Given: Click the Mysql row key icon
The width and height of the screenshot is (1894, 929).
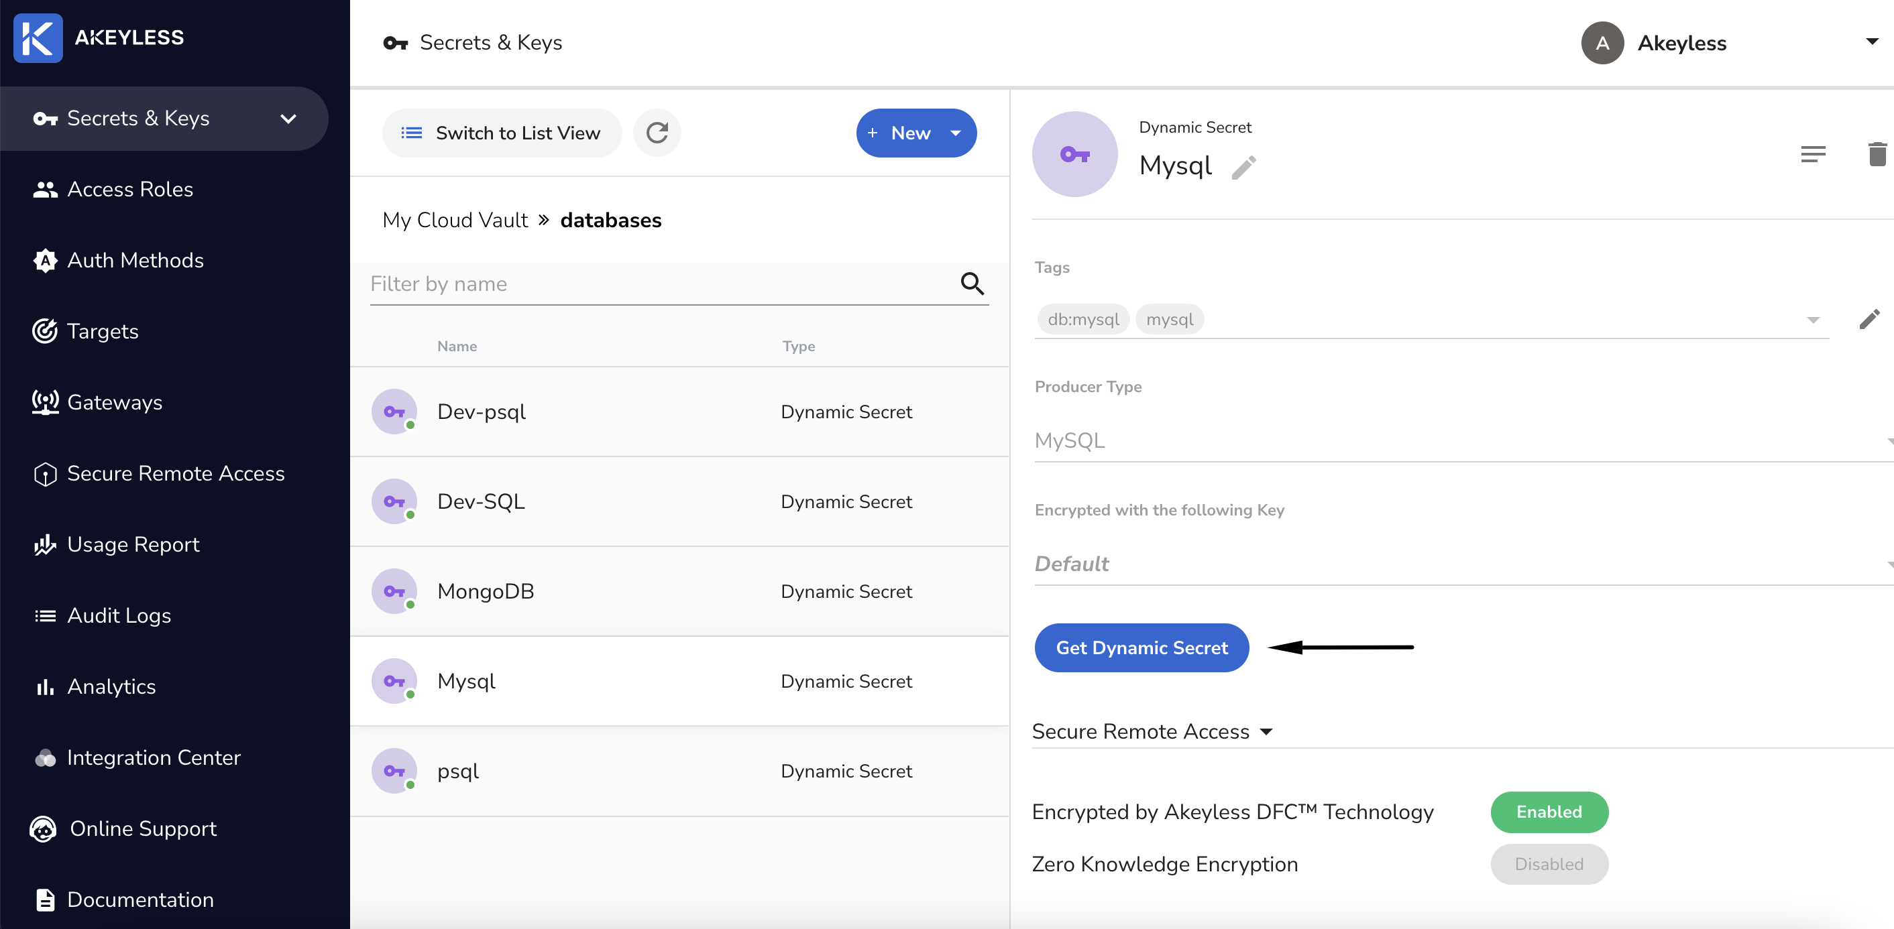Looking at the screenshot, I should [394, 681].
